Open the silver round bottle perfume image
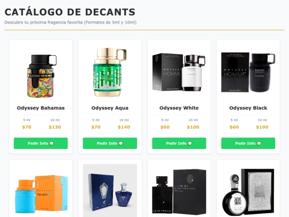 click(248, 191)
